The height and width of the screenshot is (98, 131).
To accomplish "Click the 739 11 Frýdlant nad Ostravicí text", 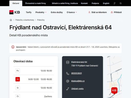I will coord(85,66).
